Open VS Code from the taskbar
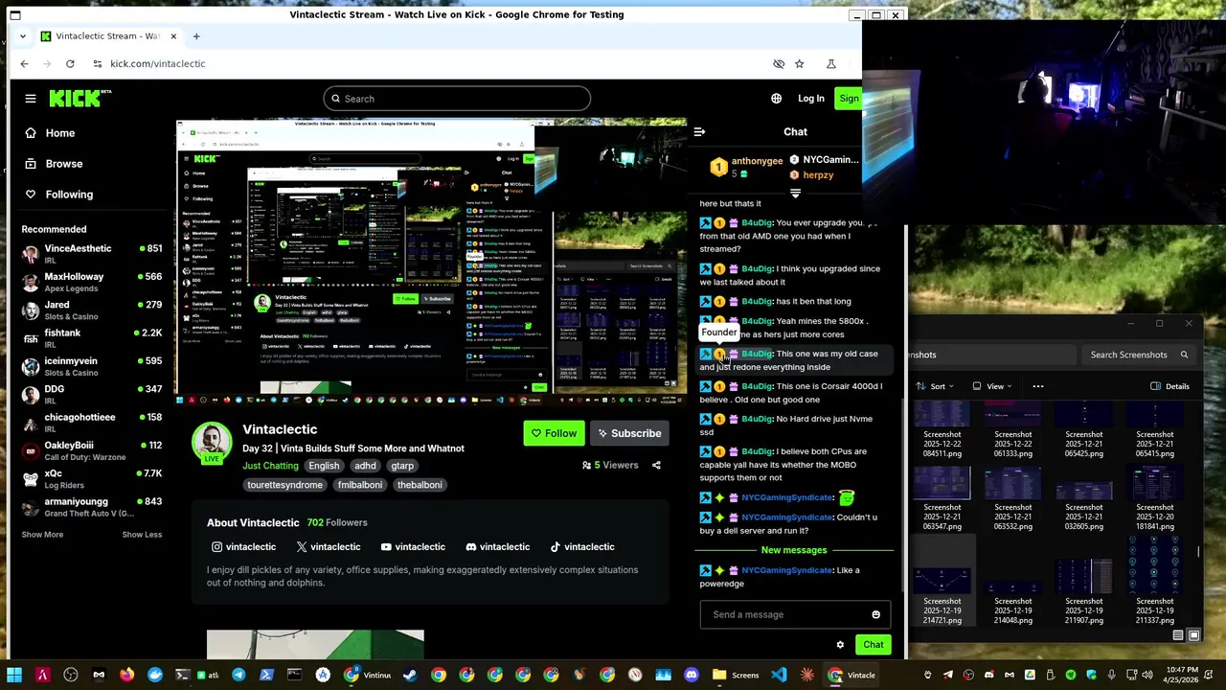Viewport: 1226px width, 690px height. tap(779, 675)
